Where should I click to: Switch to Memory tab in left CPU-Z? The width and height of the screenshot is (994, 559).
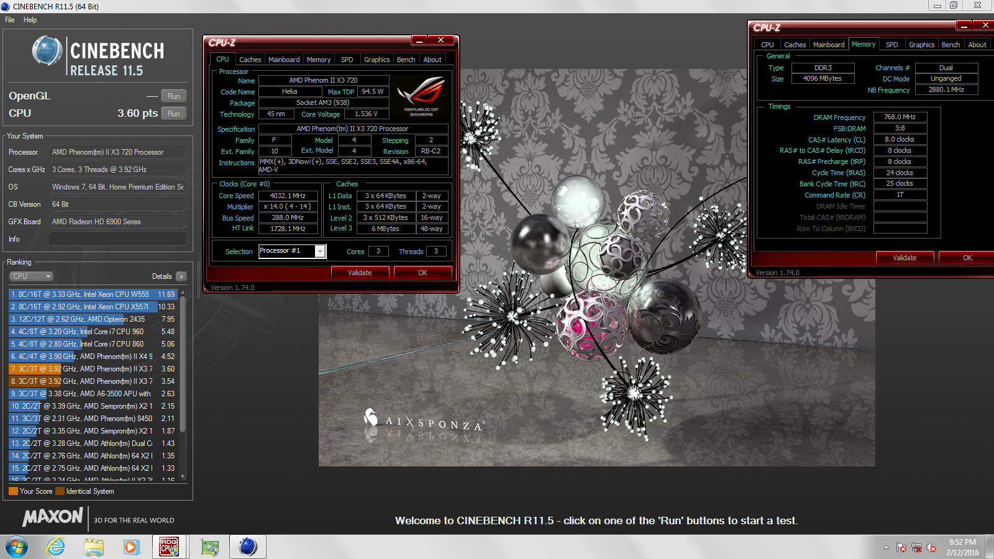pyautogui.click(x=319, y=60)
